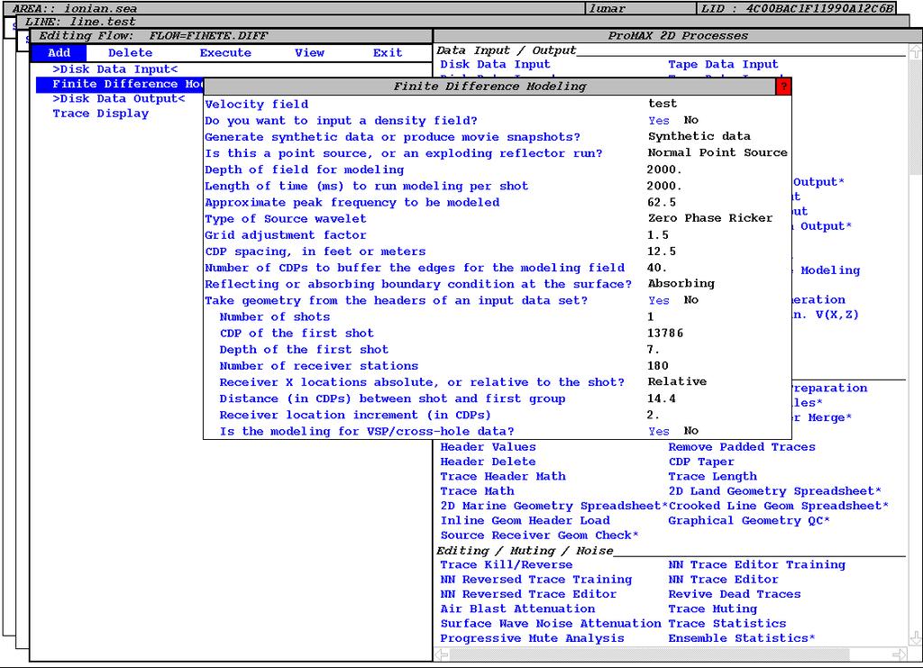Click the depth of field value

(664, 169)
